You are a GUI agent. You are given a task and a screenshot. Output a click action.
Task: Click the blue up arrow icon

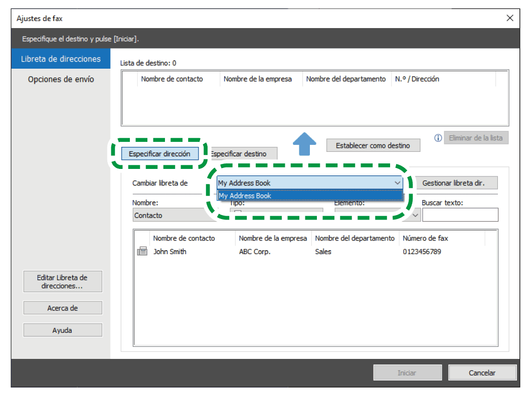tap(304, 144)
